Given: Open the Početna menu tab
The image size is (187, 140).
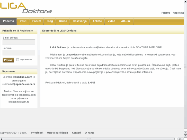Looking at the screenshot, I should (x=8, y=21).
